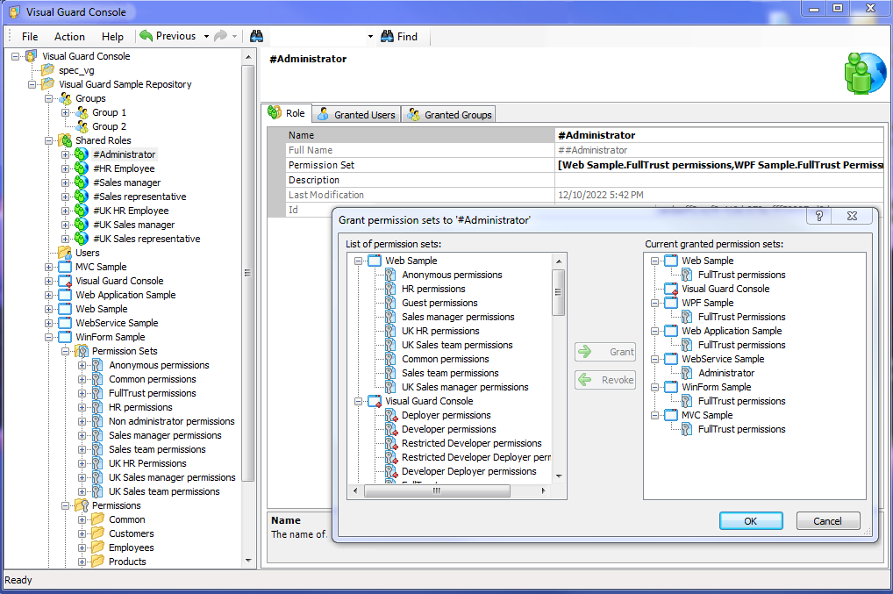Select the WPF Sample icon in the granted list
Screen dimensions: 893x594
671,303
